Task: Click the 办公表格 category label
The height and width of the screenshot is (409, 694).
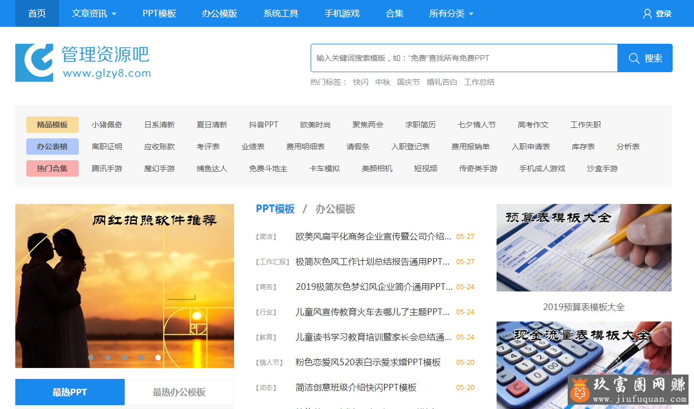Action: pyautogui.click(x=53, y=147)
